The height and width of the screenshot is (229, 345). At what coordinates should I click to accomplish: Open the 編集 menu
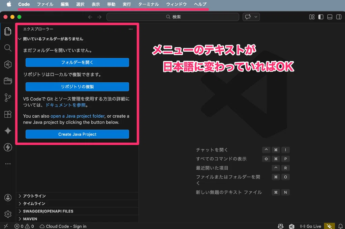click(x=65, y=4)
